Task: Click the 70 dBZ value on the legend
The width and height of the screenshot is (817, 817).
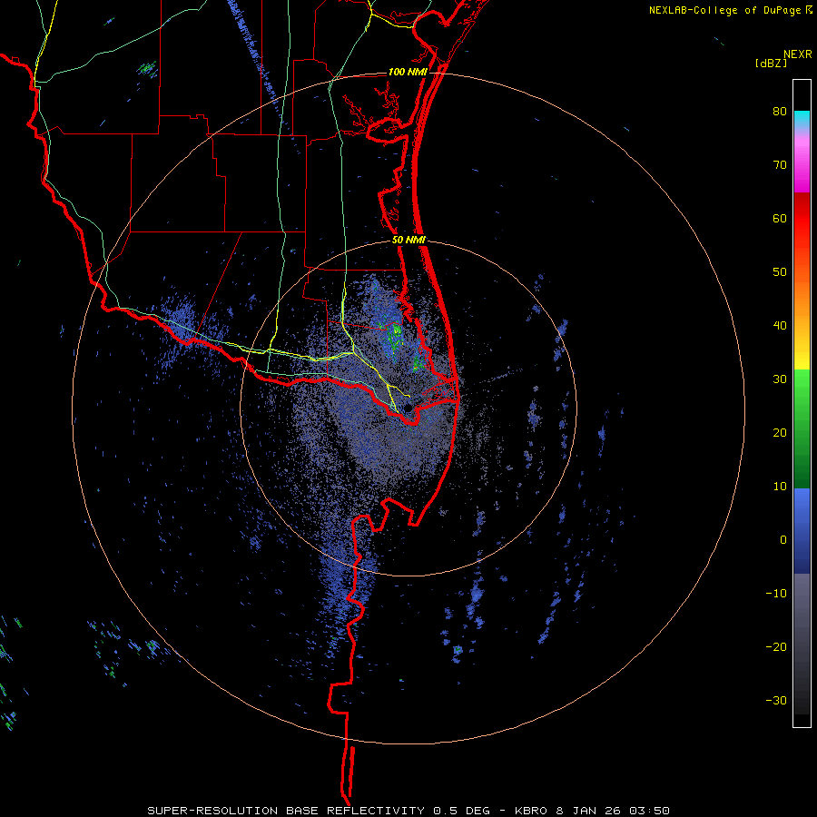Action: [780, 165]
